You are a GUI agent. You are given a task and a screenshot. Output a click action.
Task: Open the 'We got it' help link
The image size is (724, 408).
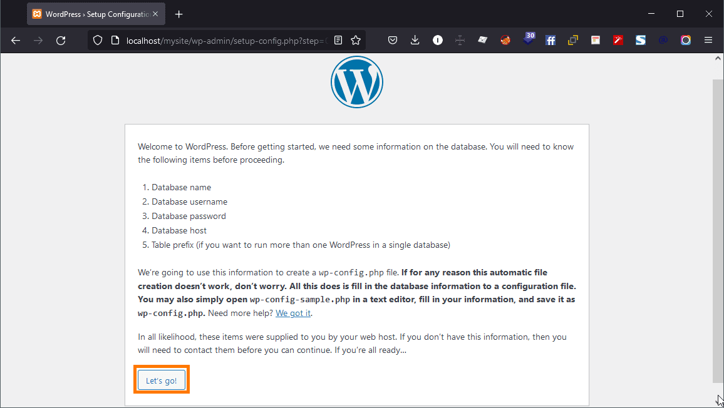click(293, 313)
